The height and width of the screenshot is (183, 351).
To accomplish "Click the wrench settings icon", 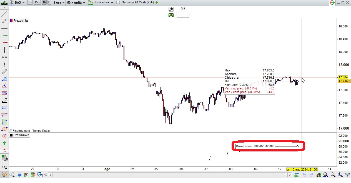I will [x=171, y=9].
